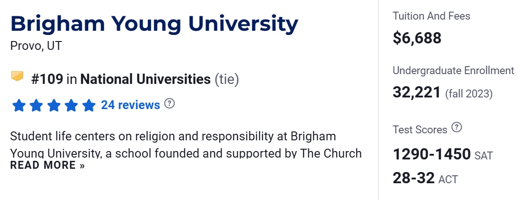Open the reviews help question mark icon
Image resolution: width=525 pixels, height=200 pixels.
170,104
